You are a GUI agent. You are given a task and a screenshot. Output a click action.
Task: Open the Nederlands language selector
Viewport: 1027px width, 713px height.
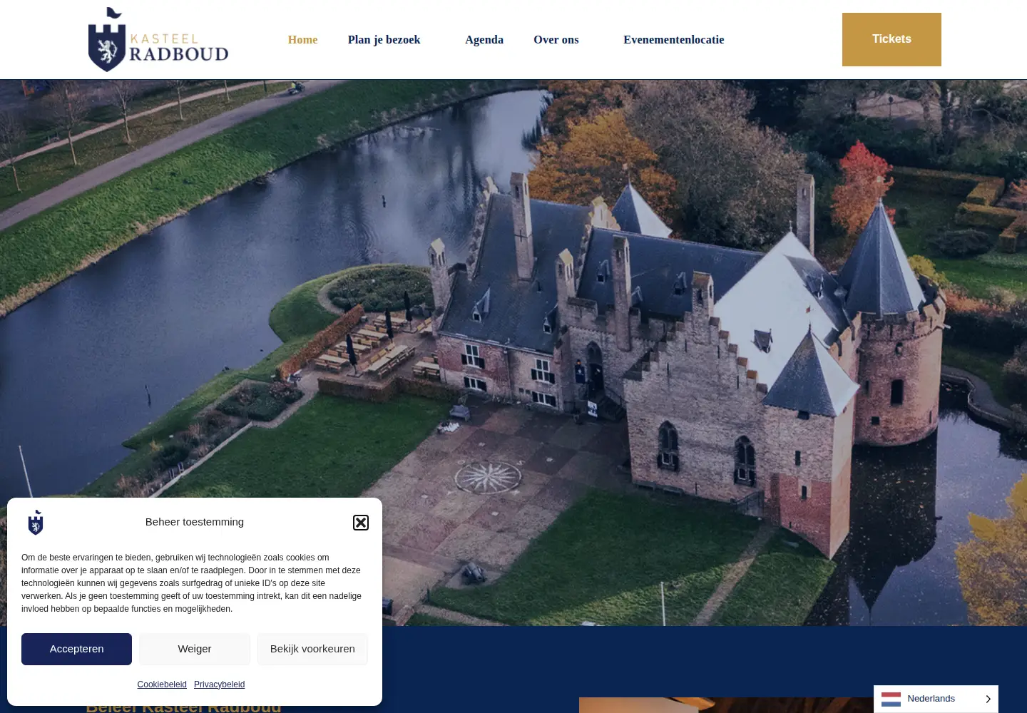tap(936, 699)
